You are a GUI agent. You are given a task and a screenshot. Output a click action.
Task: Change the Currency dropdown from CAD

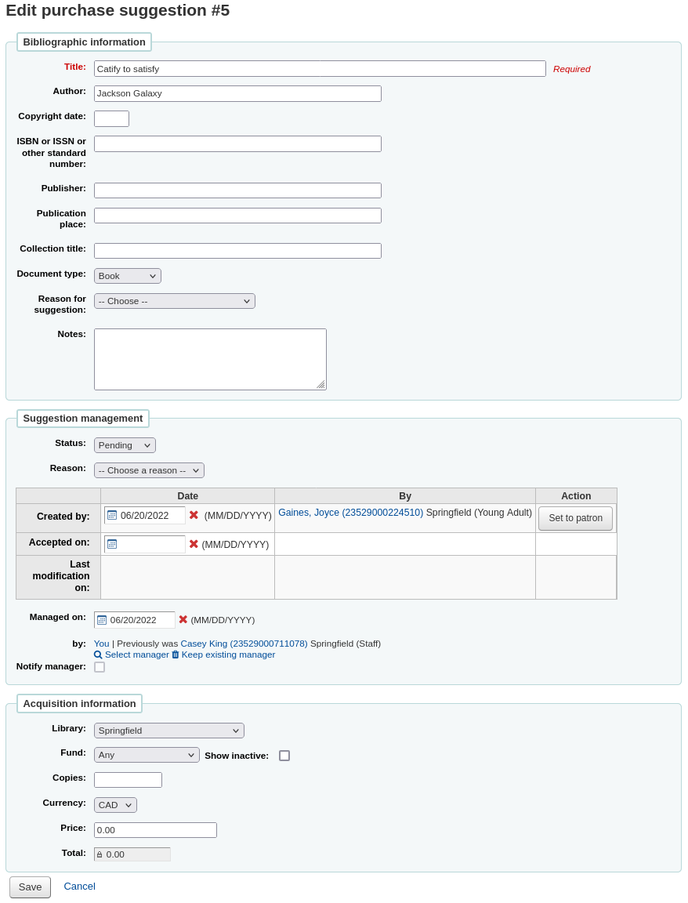pyautogui.click(x=114, y=804)
